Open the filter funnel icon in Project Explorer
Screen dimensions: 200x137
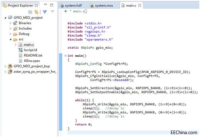(x=44, y=12)
